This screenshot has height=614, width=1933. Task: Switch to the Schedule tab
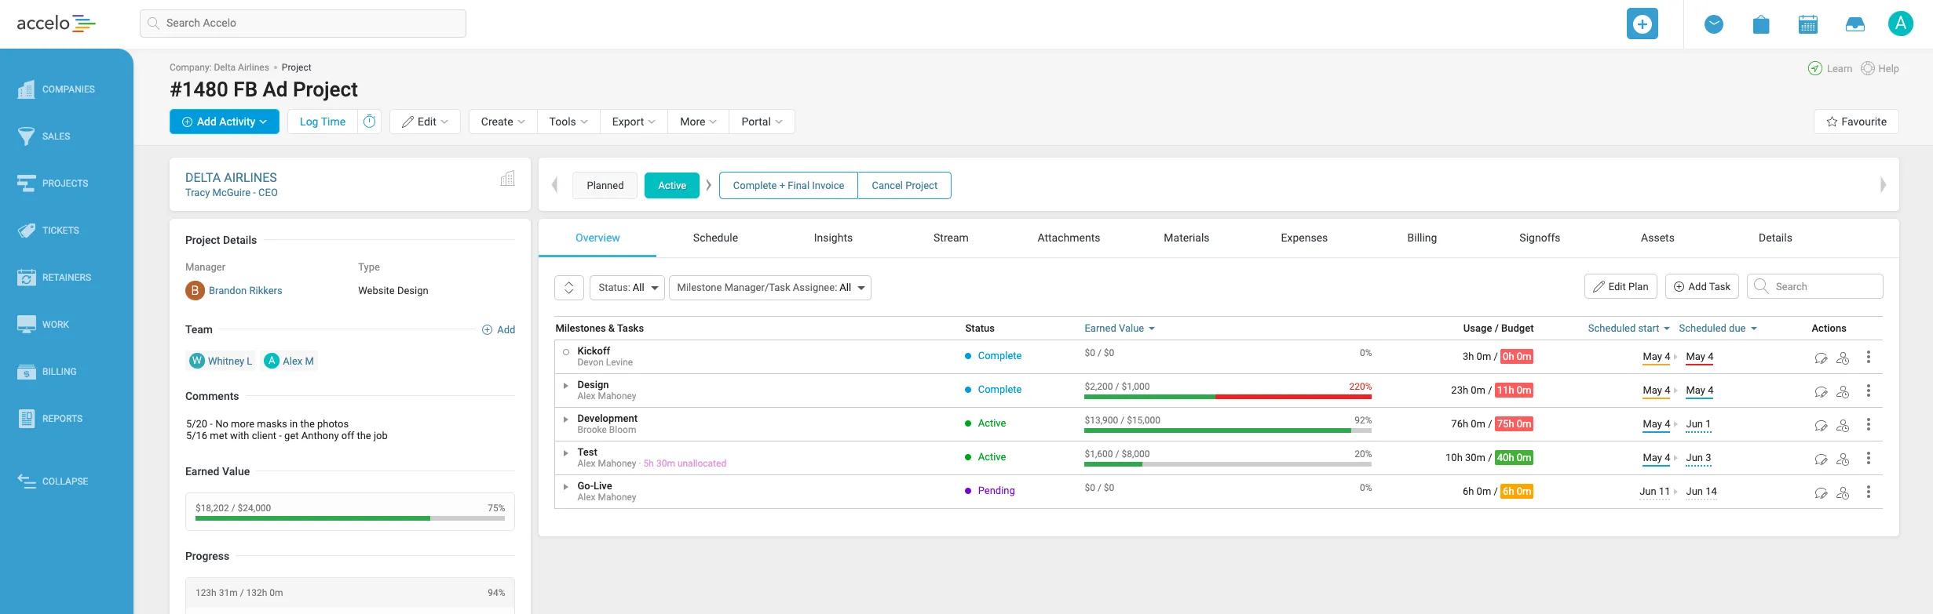click(715, 238)
